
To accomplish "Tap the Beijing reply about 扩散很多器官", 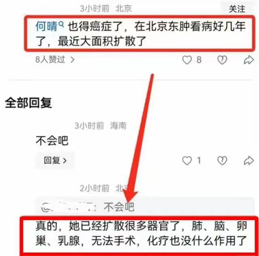I will tap(141, 233).
